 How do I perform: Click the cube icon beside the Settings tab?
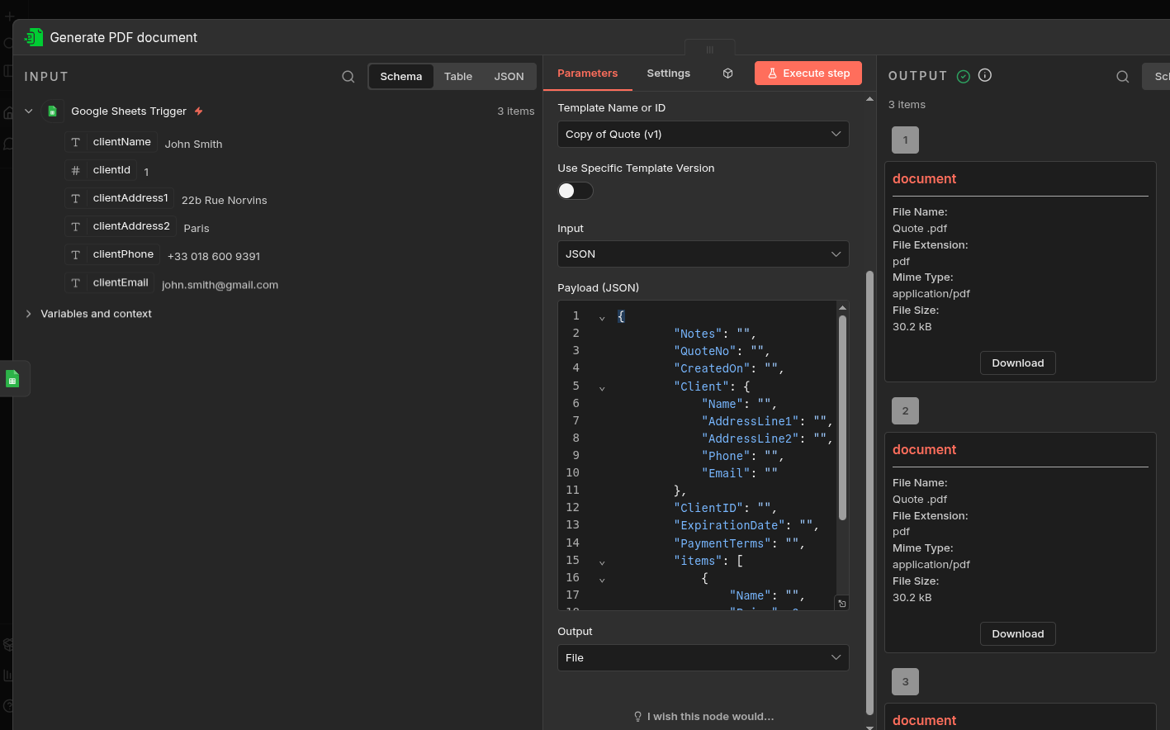click(x=727, y=73)
